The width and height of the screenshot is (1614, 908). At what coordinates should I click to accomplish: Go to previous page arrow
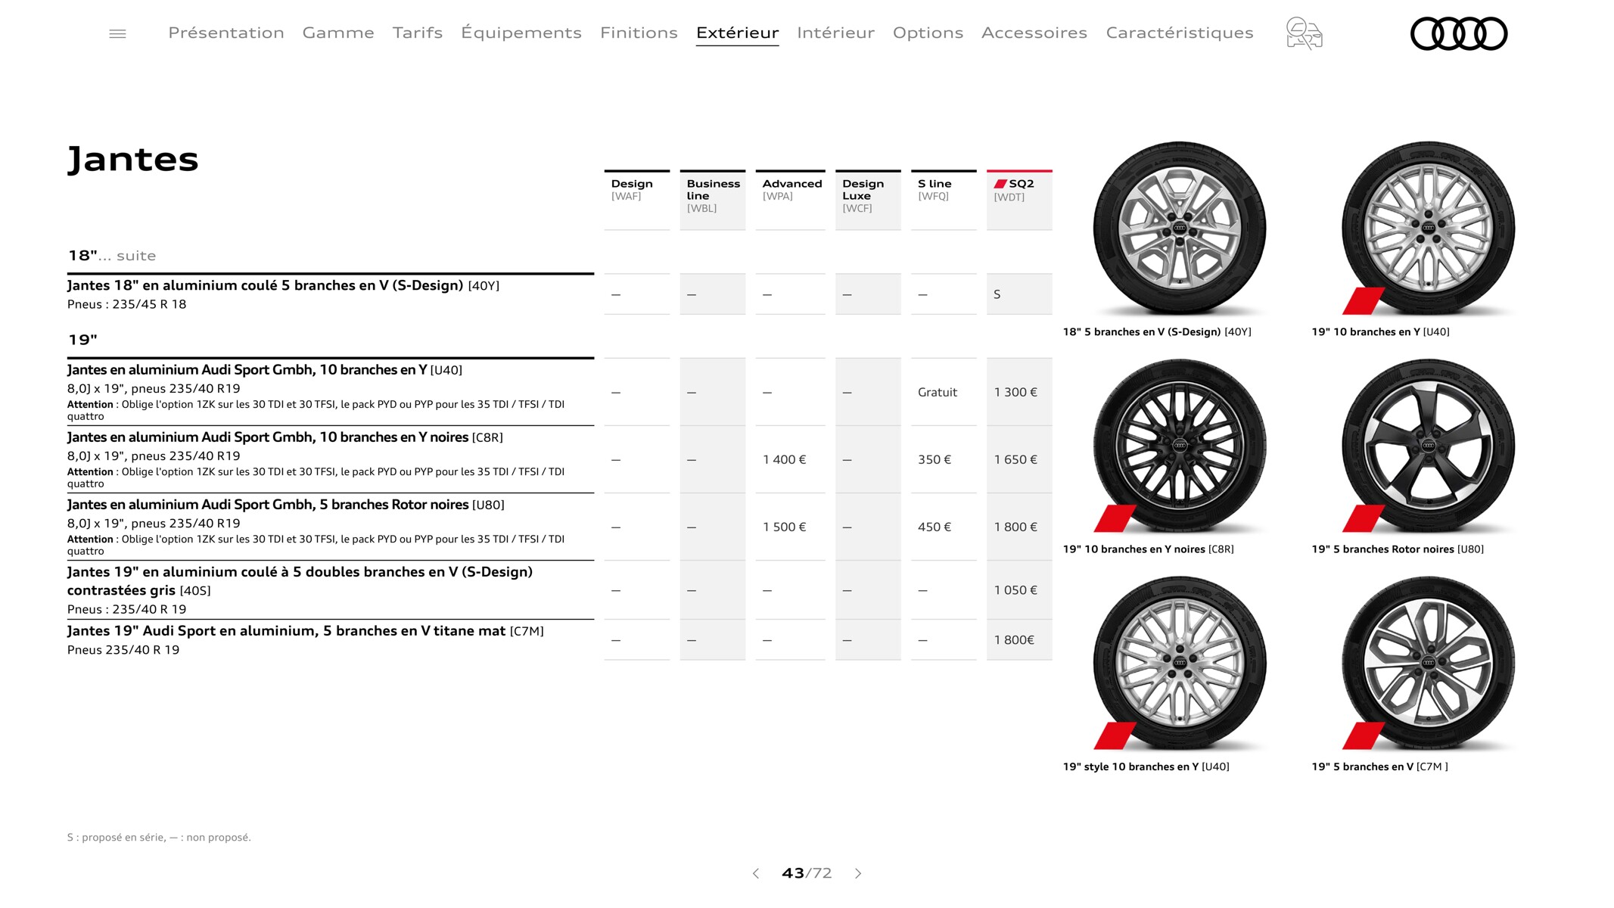coord(756,873)
